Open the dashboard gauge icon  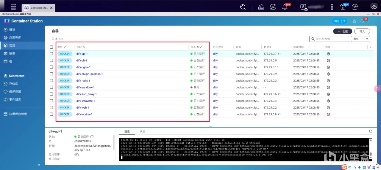[x=355, y=7]
